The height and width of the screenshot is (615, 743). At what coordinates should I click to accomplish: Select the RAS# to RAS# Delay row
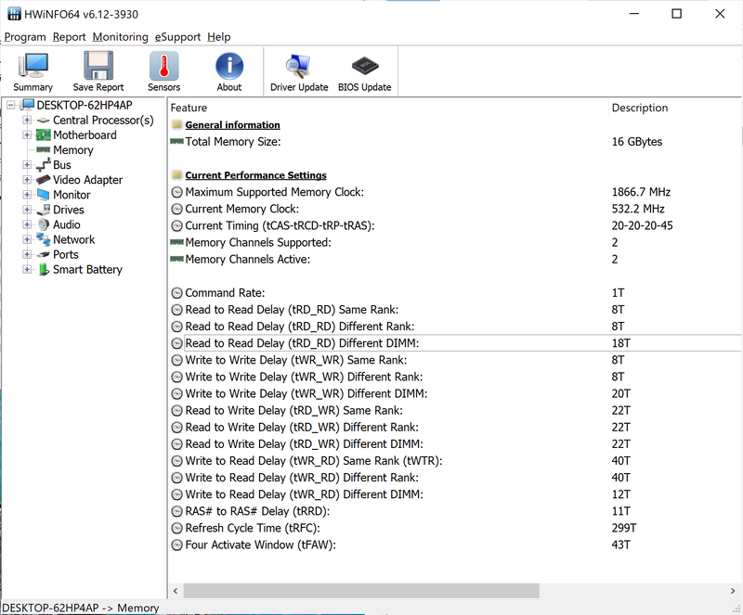coord(455,511)
